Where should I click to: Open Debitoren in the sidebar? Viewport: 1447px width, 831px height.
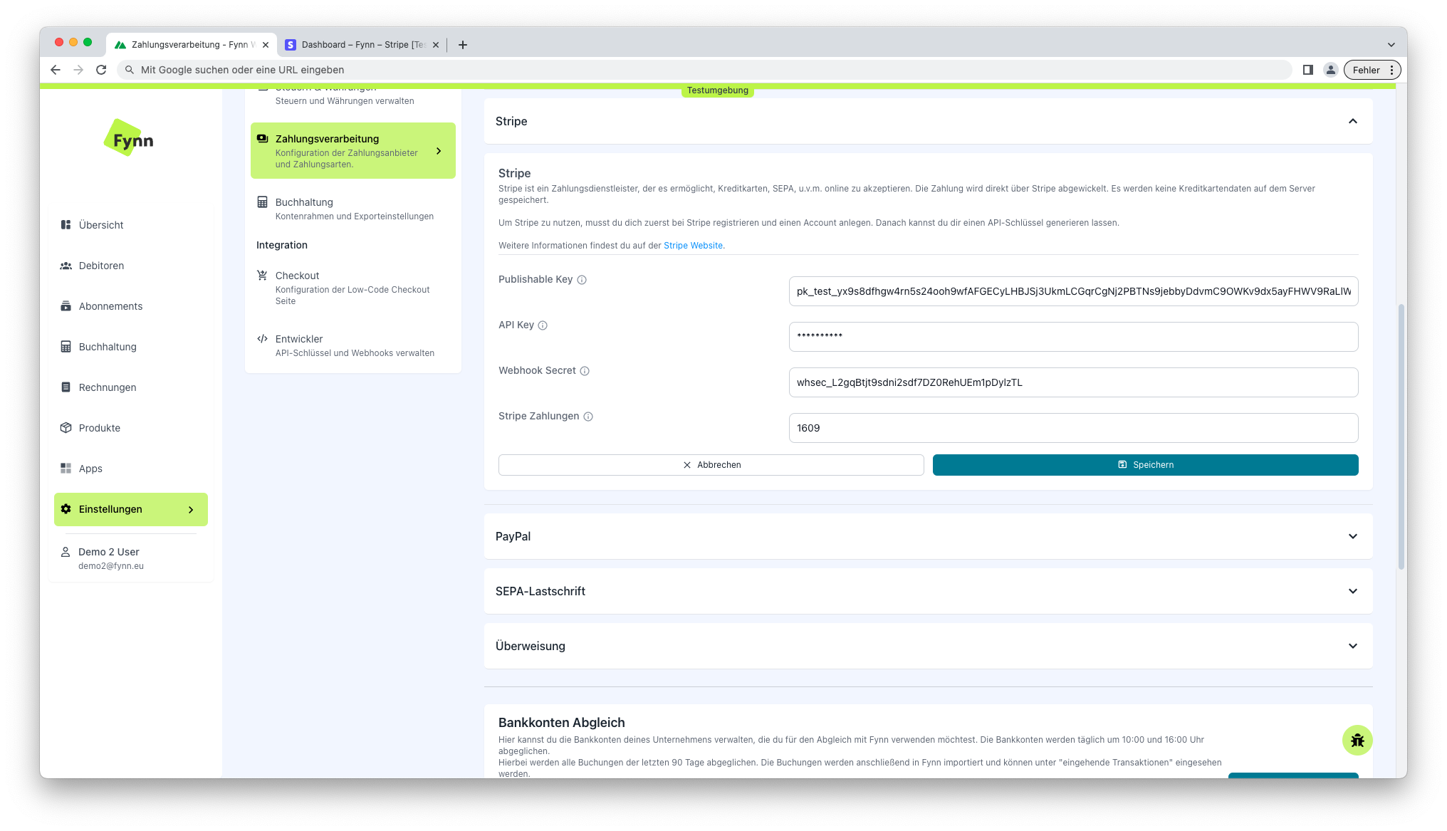tap(131, 266)
